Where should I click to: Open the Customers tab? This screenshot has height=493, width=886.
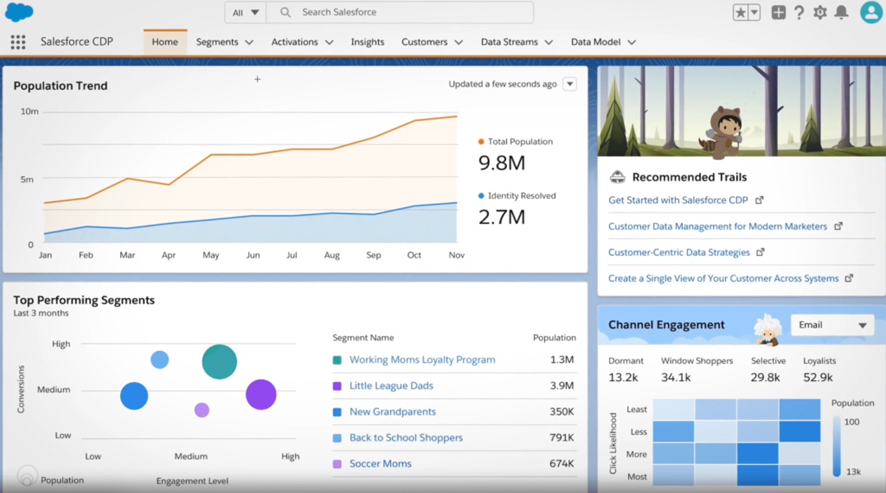pos(424,42)
